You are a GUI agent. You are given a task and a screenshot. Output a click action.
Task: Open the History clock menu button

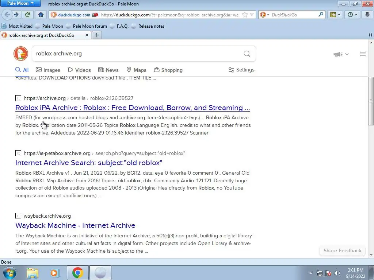[x=352, y=15]
